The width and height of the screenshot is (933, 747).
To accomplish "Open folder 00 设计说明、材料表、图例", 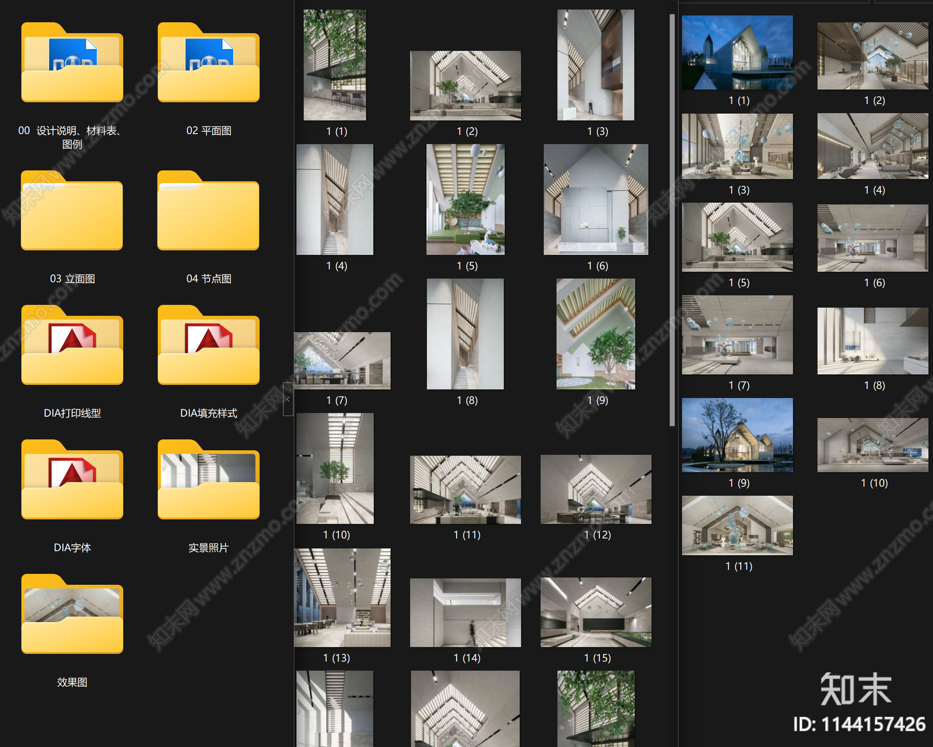I will (72, 62).
